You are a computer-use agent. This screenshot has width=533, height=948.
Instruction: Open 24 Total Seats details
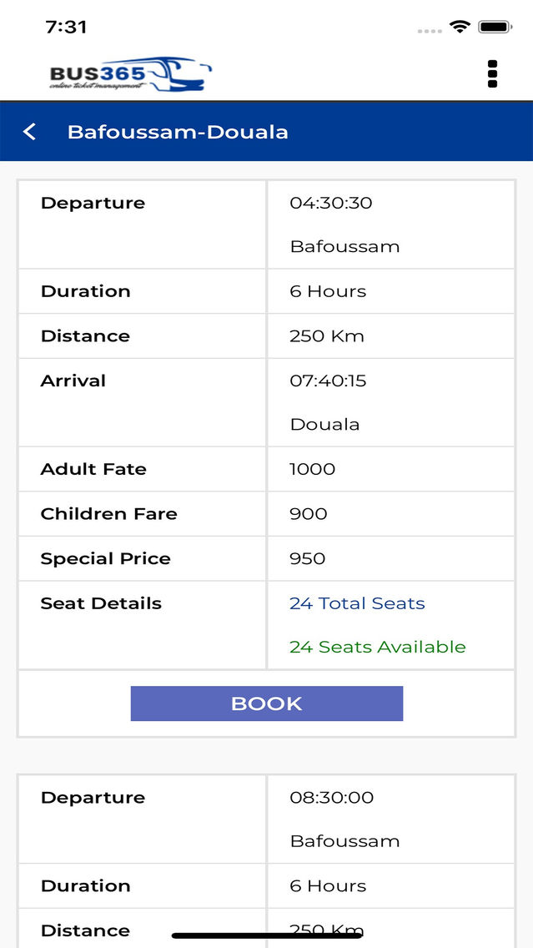coord(357,603)
